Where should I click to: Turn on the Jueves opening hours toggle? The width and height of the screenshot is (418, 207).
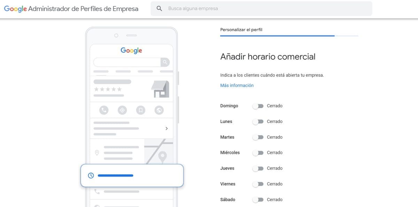258,168
